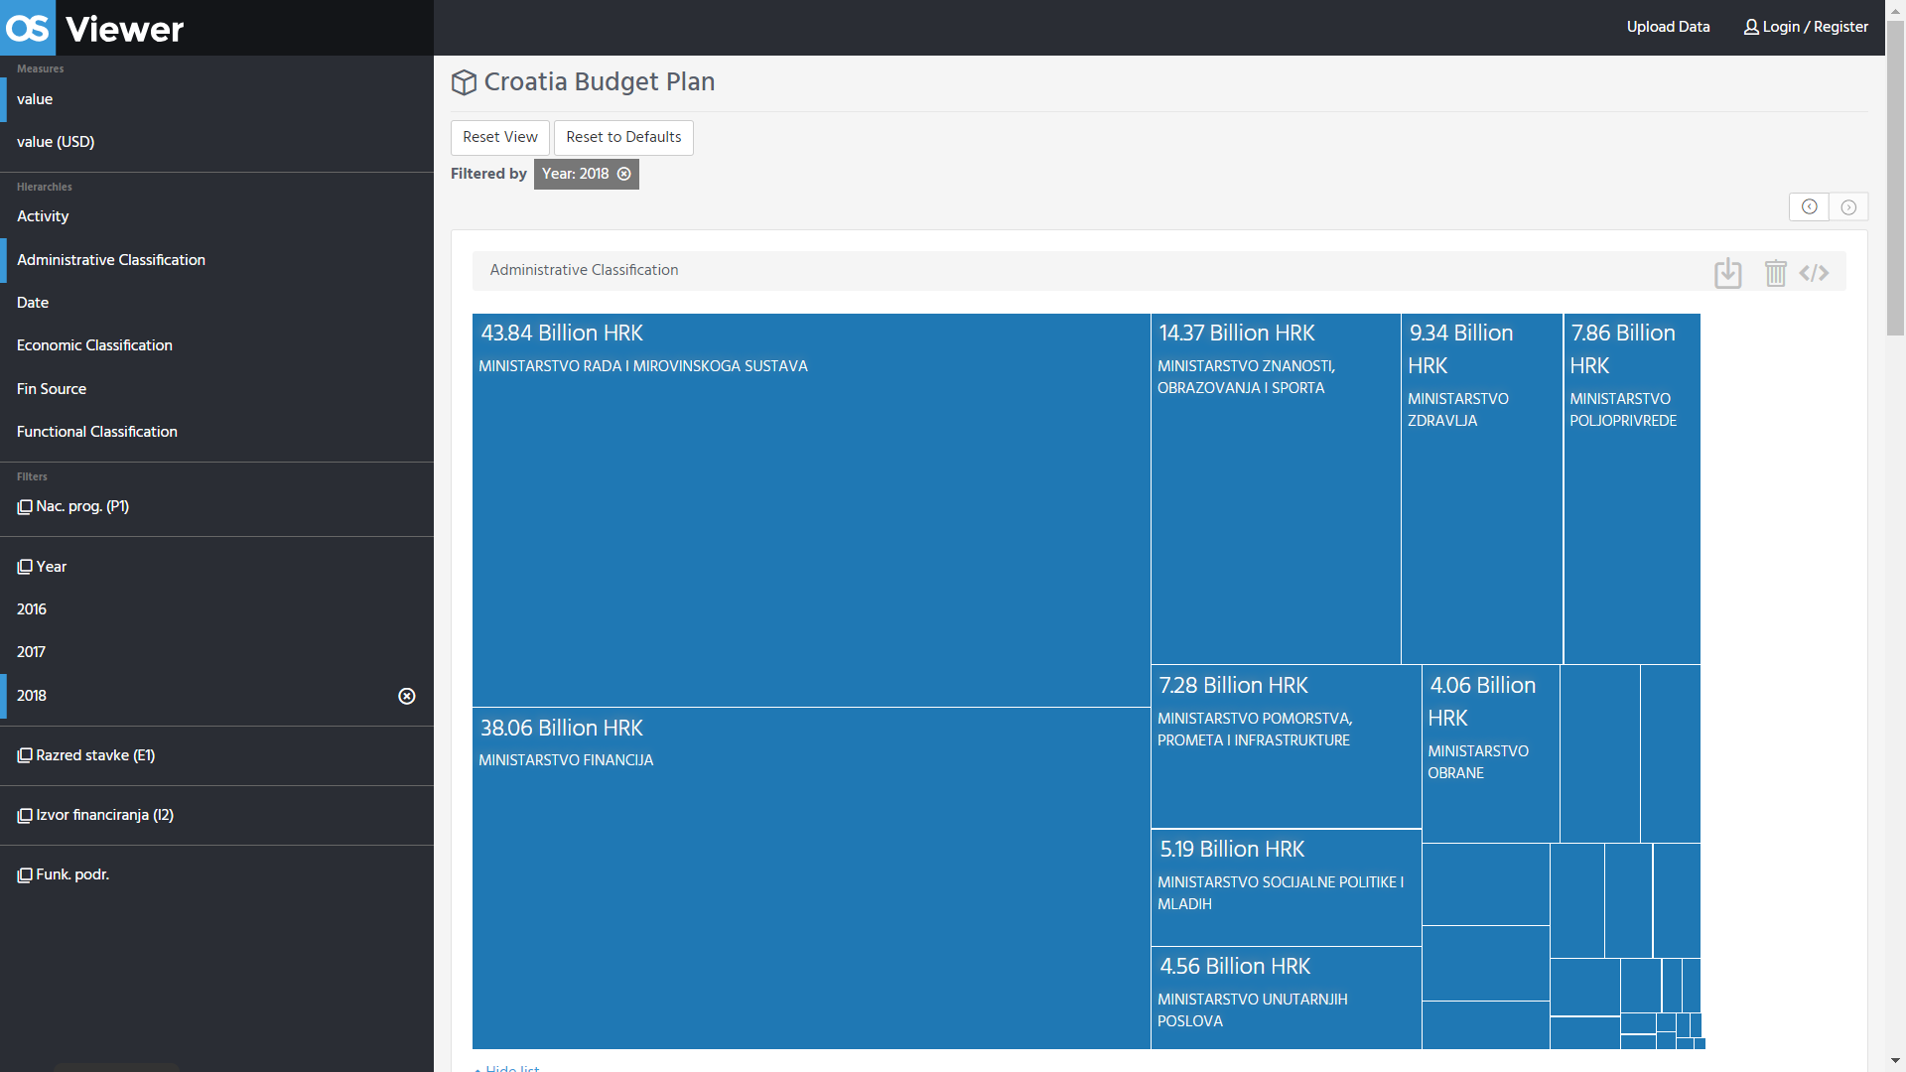
Task: Open the Ministarstvo financija tile
Action: pos(811,878)
